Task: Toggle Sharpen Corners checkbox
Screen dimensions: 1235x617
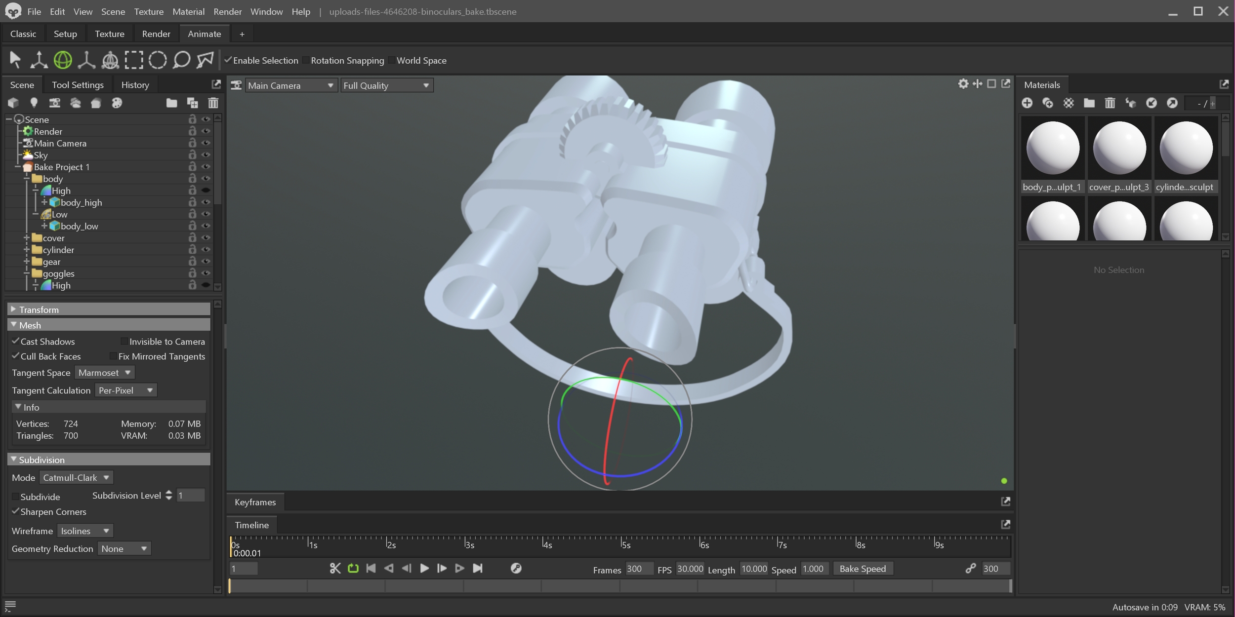Action: click(x=15, y=511)
